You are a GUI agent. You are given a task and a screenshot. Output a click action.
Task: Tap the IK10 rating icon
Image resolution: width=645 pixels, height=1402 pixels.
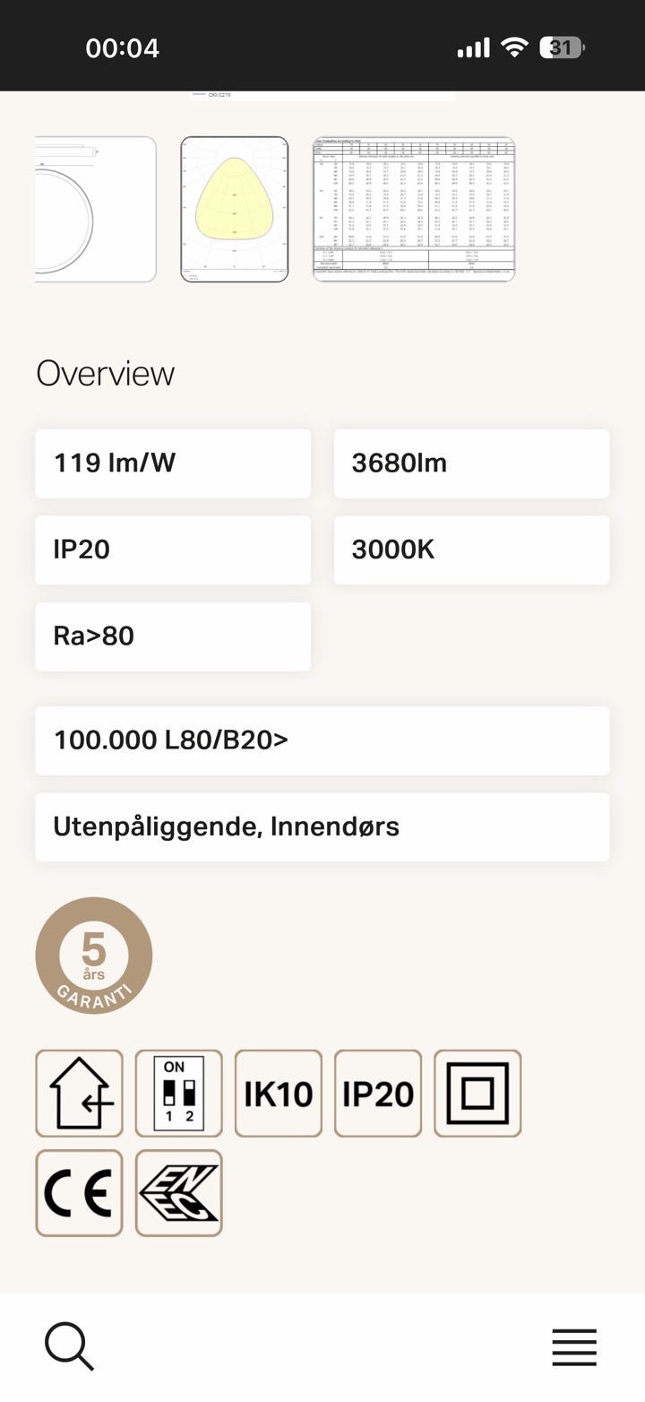[279, 1094]
